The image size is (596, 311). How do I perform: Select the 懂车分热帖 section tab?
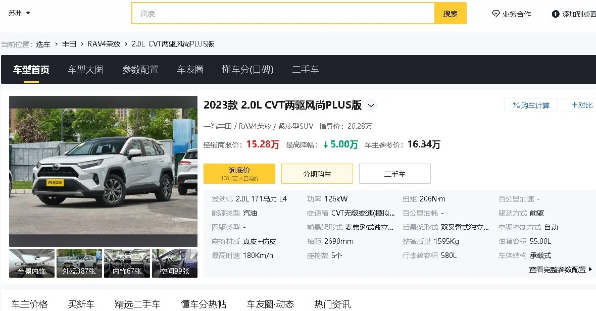click(x=204, y=304)
